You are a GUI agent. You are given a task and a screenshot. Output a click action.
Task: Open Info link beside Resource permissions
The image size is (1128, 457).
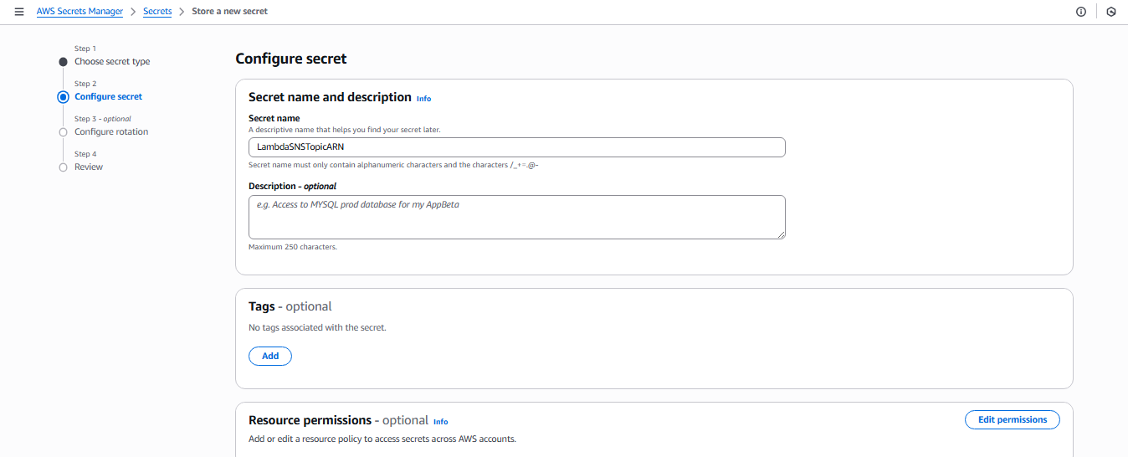(x=441, y=422)
